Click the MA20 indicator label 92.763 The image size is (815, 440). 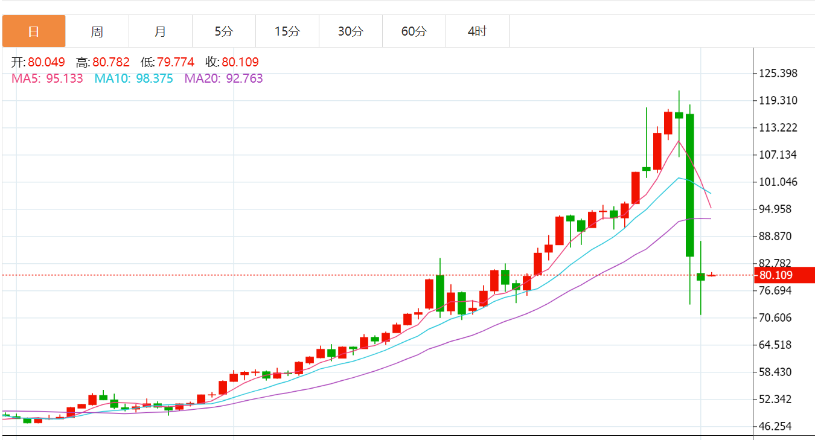[x=224, y=78]
